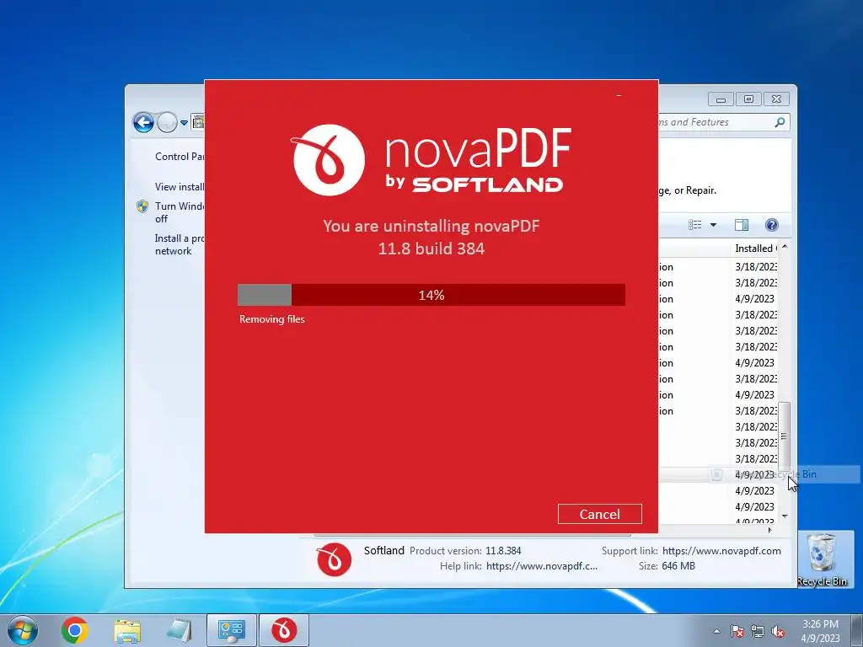Cancel the novaPDF uninstall

599,514
